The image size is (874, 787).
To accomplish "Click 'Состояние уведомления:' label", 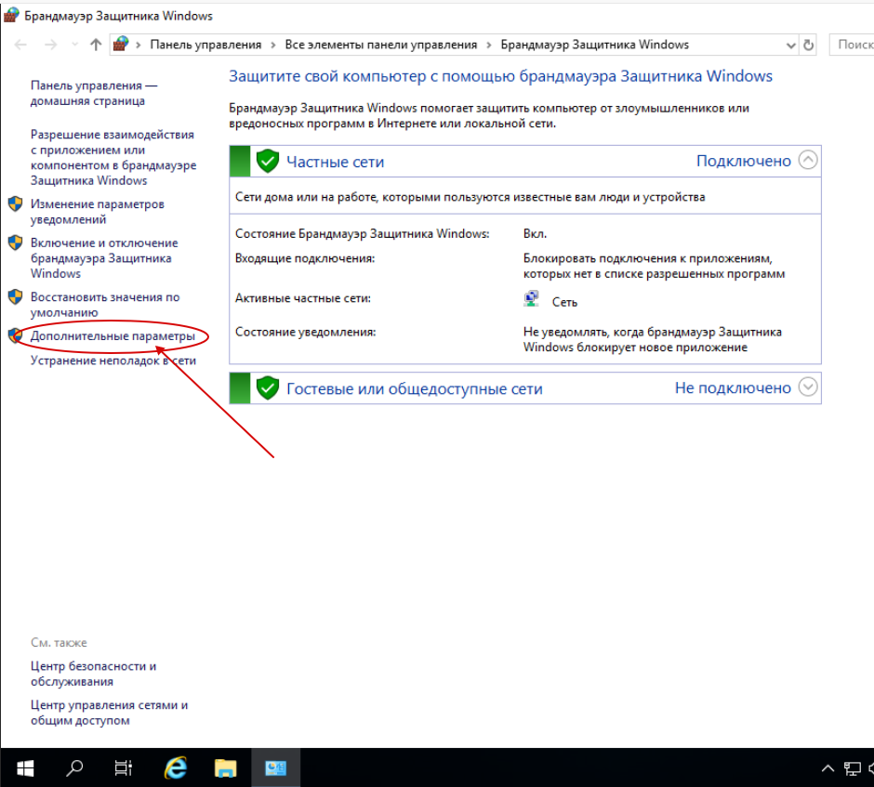I will pos(306,332).
